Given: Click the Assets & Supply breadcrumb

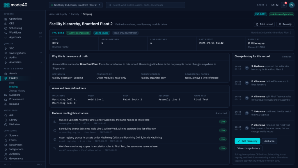Looking at the screenshot, I should click(x=58, y=14).
